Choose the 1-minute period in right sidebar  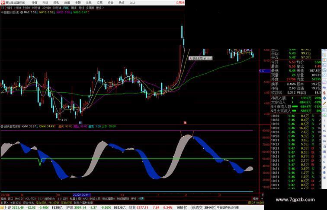click(x=324, y=120)
